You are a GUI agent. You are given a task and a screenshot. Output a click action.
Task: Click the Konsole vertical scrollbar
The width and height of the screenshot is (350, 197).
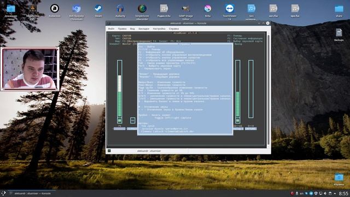pos(269,89)
